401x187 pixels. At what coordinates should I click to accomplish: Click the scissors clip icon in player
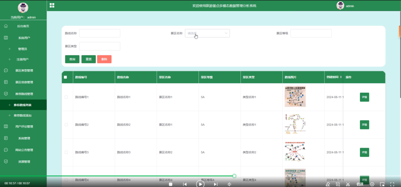pyautogui.click(x=348, y=184)
